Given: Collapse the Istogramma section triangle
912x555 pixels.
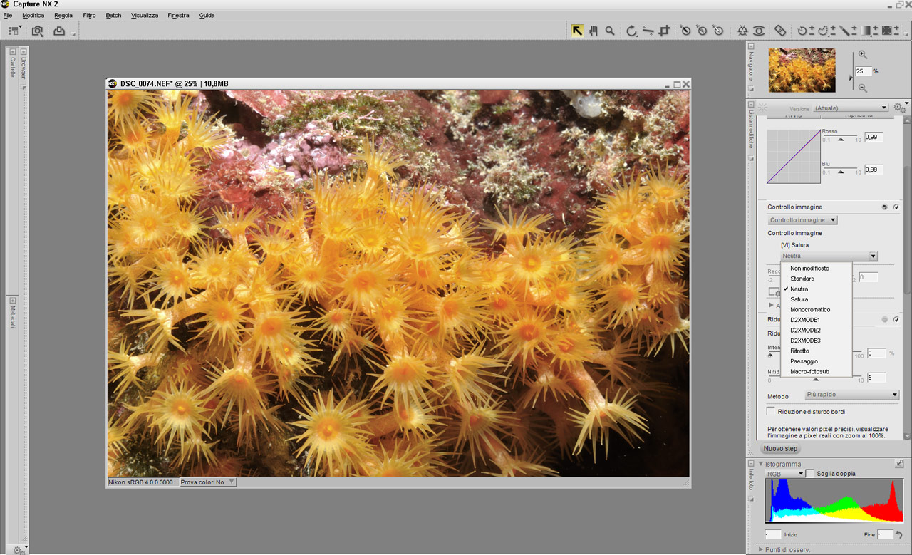Looking at the screenshot, I should [x=760, y=464].
